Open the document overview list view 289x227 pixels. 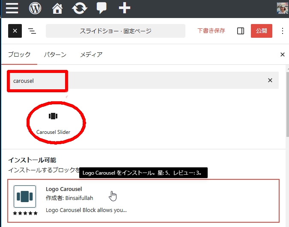[32, 31]
